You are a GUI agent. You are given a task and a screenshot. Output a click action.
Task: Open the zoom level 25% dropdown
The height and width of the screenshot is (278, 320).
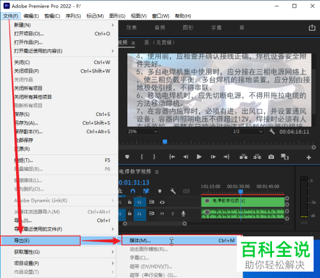point(142,131)
